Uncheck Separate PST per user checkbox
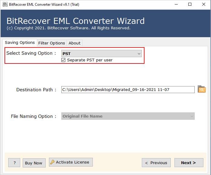The width and height of the screenshot is (211, 175). click(63, 60)
